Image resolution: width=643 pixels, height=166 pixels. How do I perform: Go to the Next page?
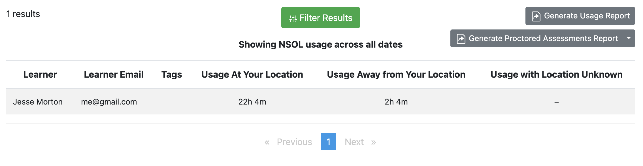tap(354, 142)
